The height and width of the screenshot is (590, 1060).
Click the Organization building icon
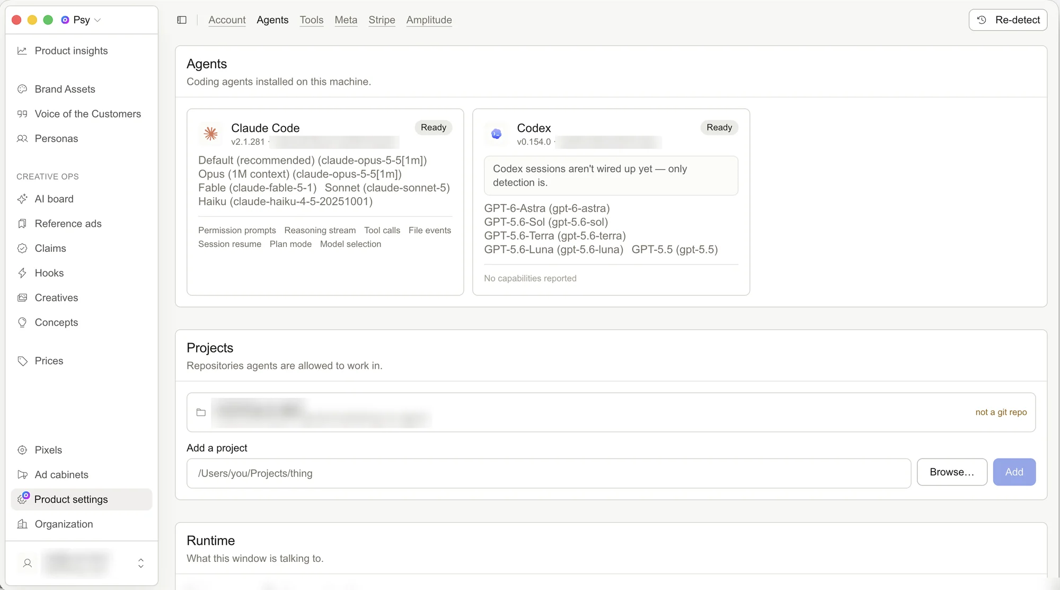click(22, 524)
